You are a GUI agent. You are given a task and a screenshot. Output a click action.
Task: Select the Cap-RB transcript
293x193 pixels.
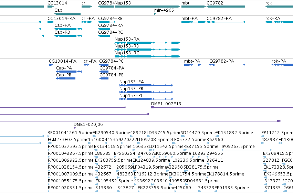click(x=68, y=36)
